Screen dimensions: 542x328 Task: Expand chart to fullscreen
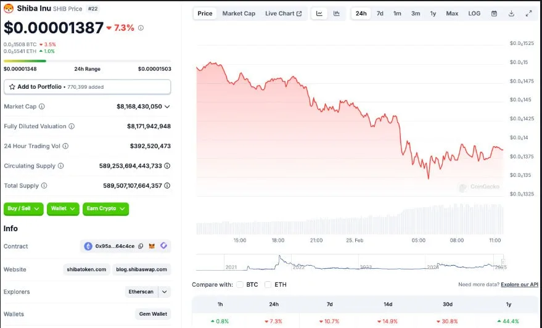(x=528, y=14)
